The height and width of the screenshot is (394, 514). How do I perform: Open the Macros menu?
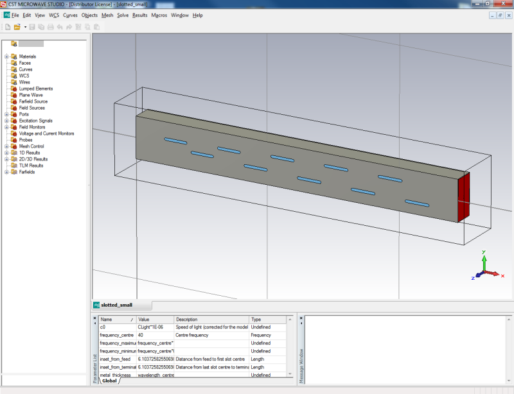(x=159, y=15)
